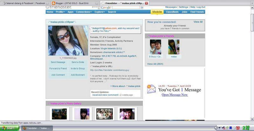254x131 pixels.
Task: Click scrollbar down arrow
Action: 252,119
